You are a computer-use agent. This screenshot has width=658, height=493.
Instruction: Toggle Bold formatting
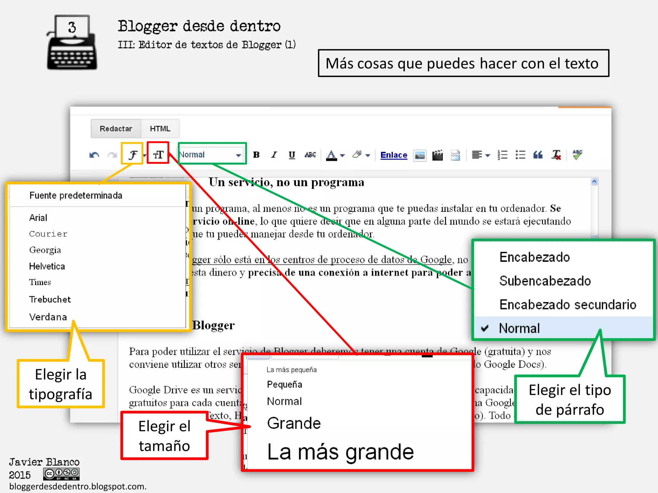(256, 155)
